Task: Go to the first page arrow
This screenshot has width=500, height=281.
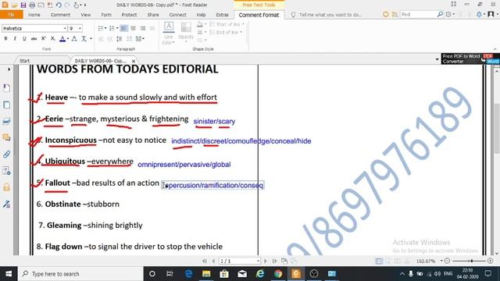Action: click(x=205, y=261)
